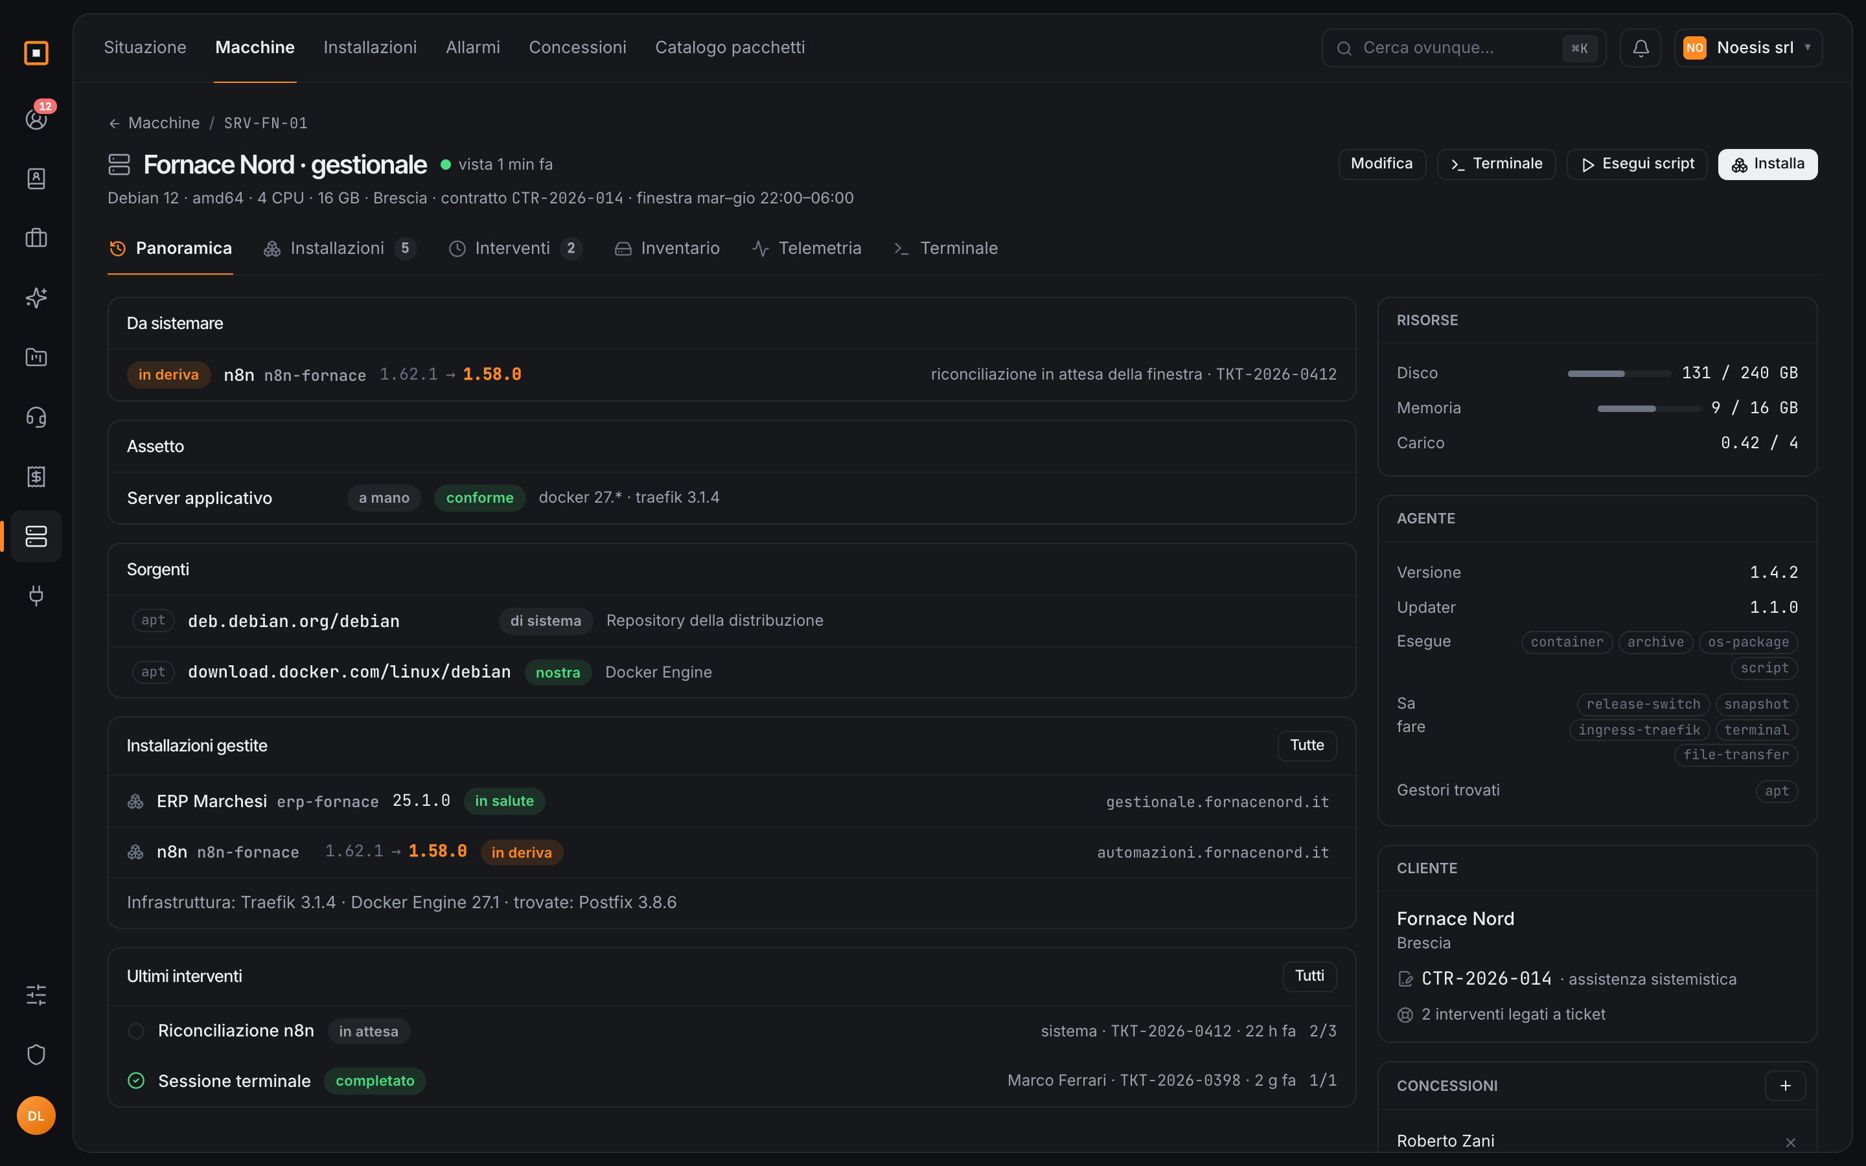Open the contacts book sidebar icon
The image size is (1866, 1166).
point(36,178)
